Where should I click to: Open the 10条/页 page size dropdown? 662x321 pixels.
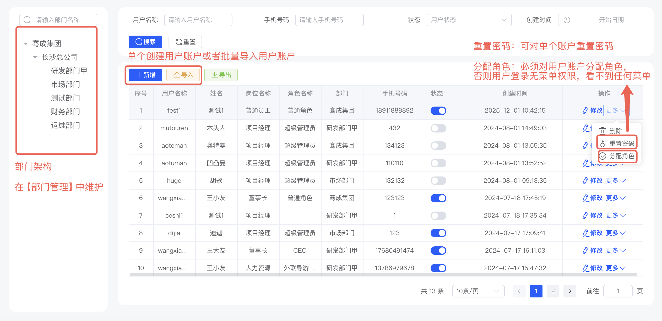tap(478, 291)
